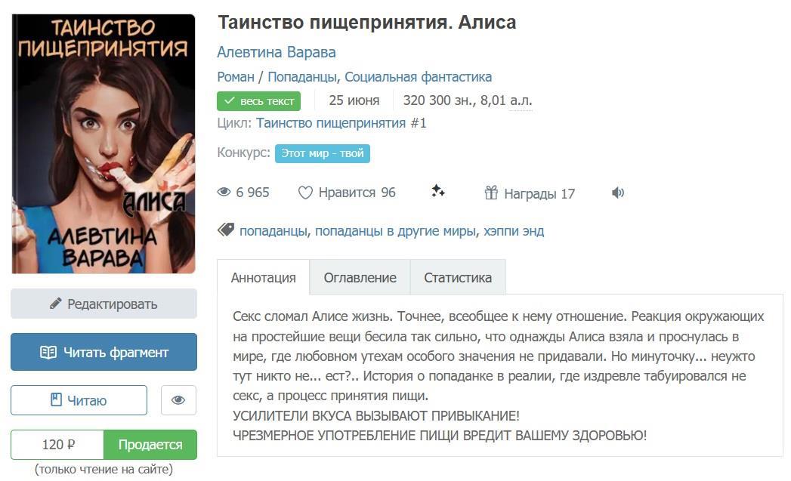Click the book cover thumbnail
Image resolution: width=791 pixels, height=481 pixels.
click(x=104, y=143)
